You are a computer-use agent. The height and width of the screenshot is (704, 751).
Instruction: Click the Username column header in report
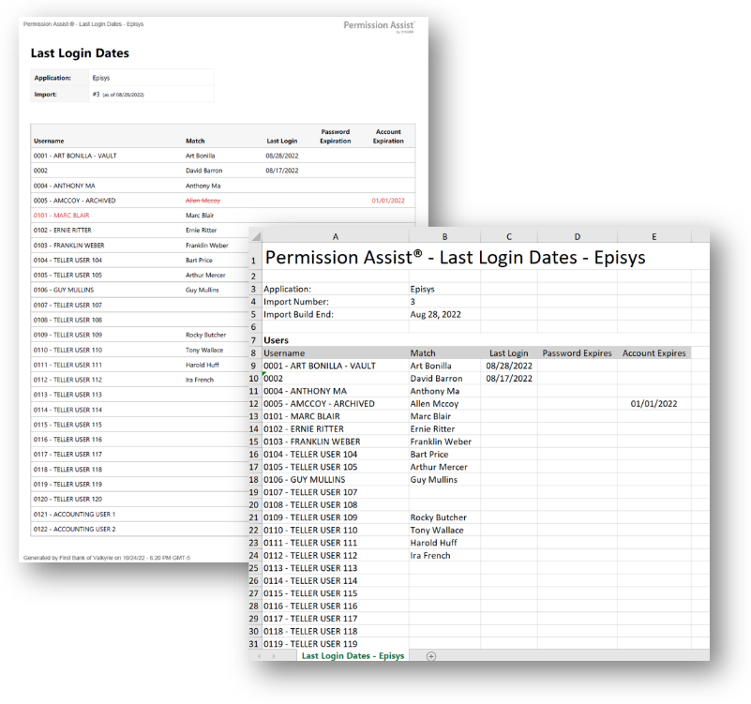click(x=49, y=141)
